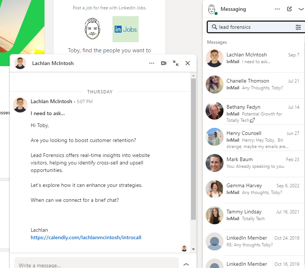Open Tammy Lindsay conversation
The width and height of the screenshot is (305, 268).
[254, 216]
